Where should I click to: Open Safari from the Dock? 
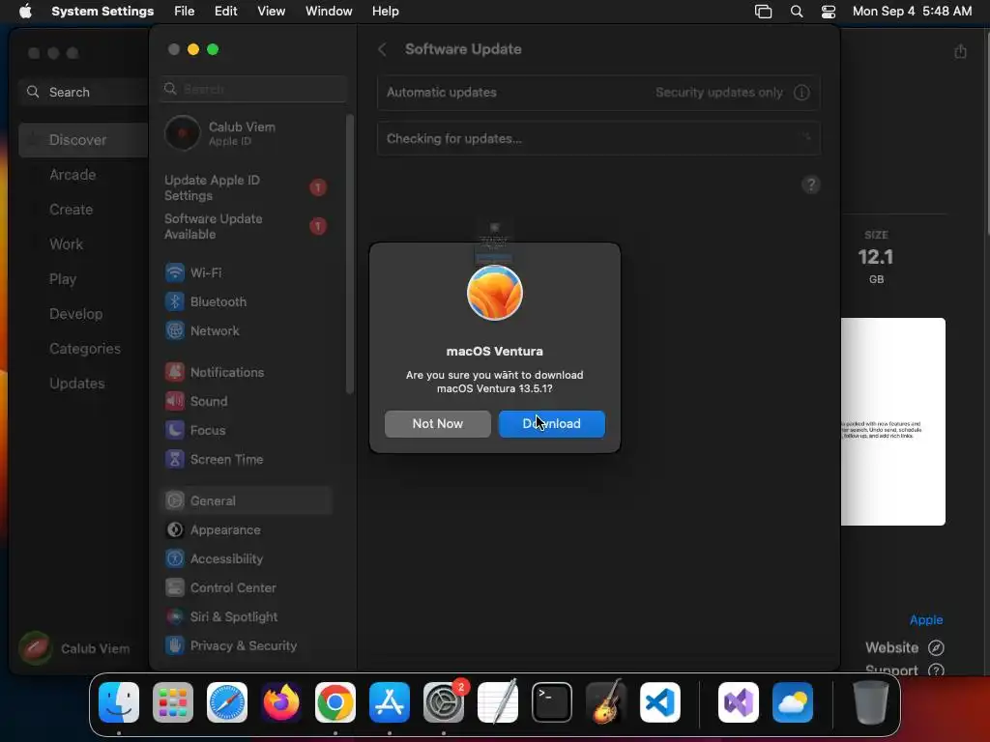227,702
